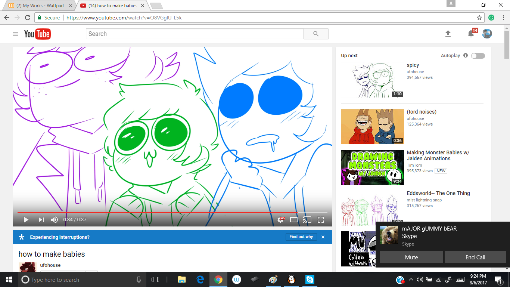510x287 pixels.
Task: Click the Grammarly extension icon
Action: [x=491, y=18]
